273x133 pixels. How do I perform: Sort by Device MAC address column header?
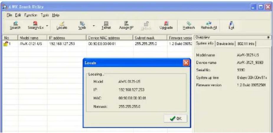pos(110,38)
